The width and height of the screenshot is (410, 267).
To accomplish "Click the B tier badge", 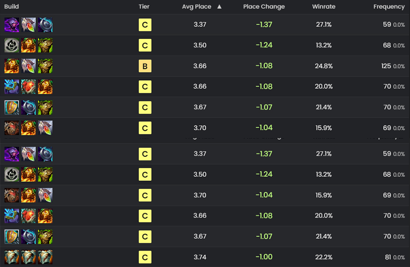I will 145,66.
